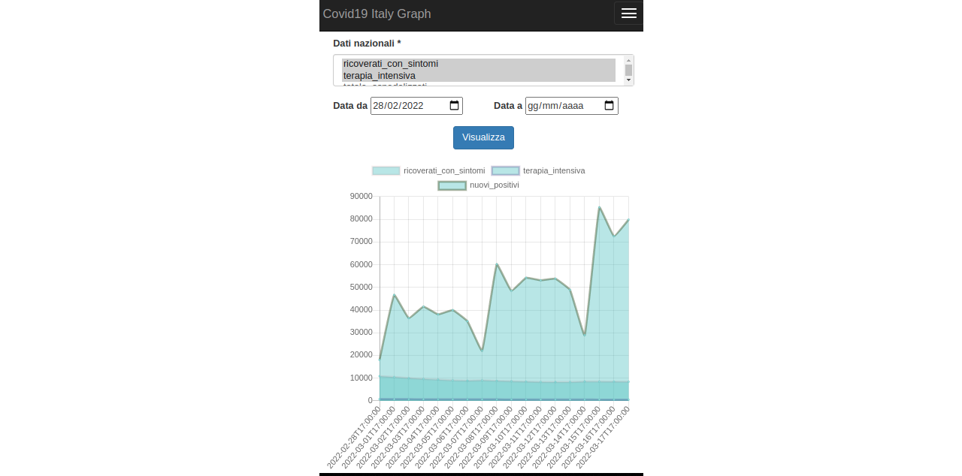Hide the ricoverati_con_sintomi dataset via its legend entry
The height and width of the screenshot is (476, 962).
coord(443,170)
